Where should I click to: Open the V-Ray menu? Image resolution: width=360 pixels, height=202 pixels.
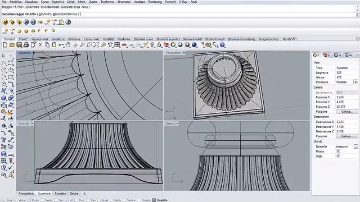coord(183,2)
